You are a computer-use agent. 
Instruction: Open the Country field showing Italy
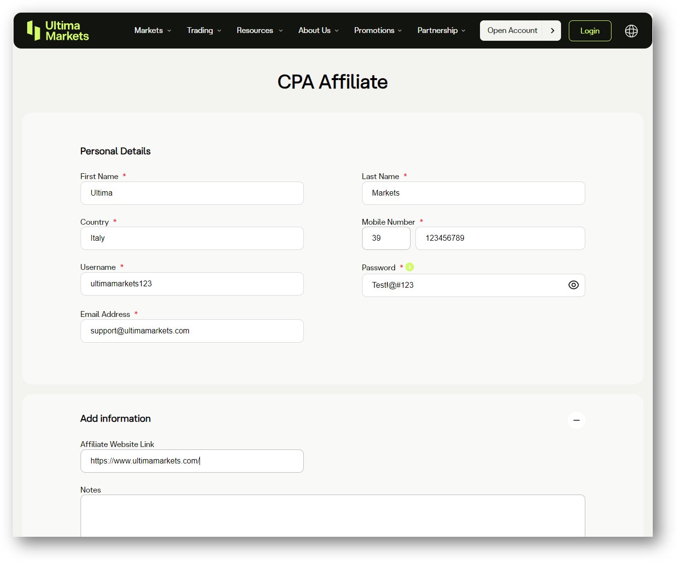click(x=192, y=238)
